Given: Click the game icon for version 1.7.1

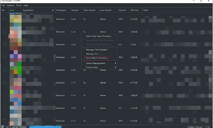Looking at the screenshot, I should (15, 83).
